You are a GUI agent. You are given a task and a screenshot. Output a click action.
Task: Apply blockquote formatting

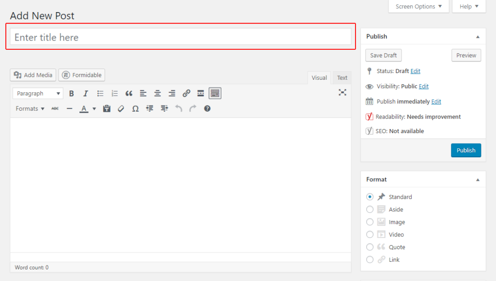(x=129, y=93)
